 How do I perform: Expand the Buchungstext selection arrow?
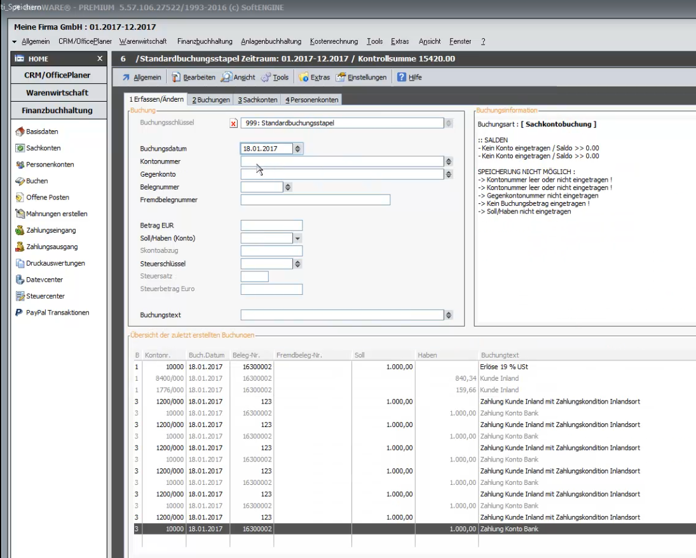[449, 315]
